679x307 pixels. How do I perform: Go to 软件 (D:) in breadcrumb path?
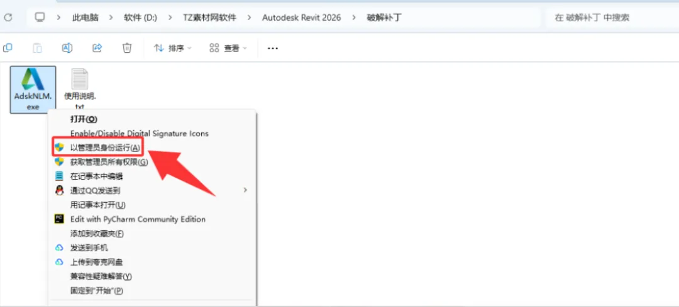coord(141,18)
